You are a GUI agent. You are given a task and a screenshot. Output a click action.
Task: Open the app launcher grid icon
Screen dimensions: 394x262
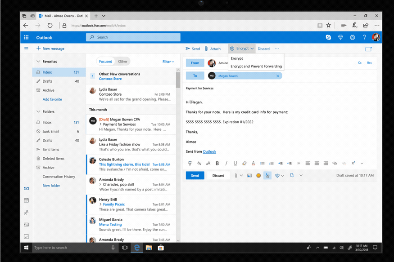coord(26,37)
